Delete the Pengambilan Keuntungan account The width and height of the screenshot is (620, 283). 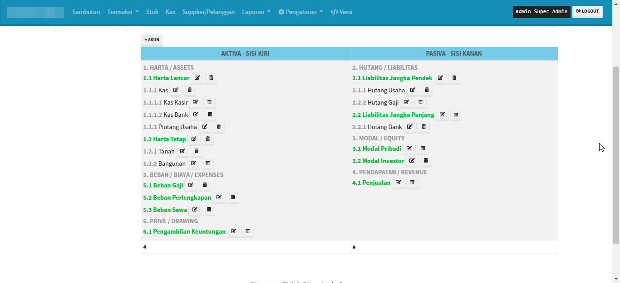tap(248, 231)
